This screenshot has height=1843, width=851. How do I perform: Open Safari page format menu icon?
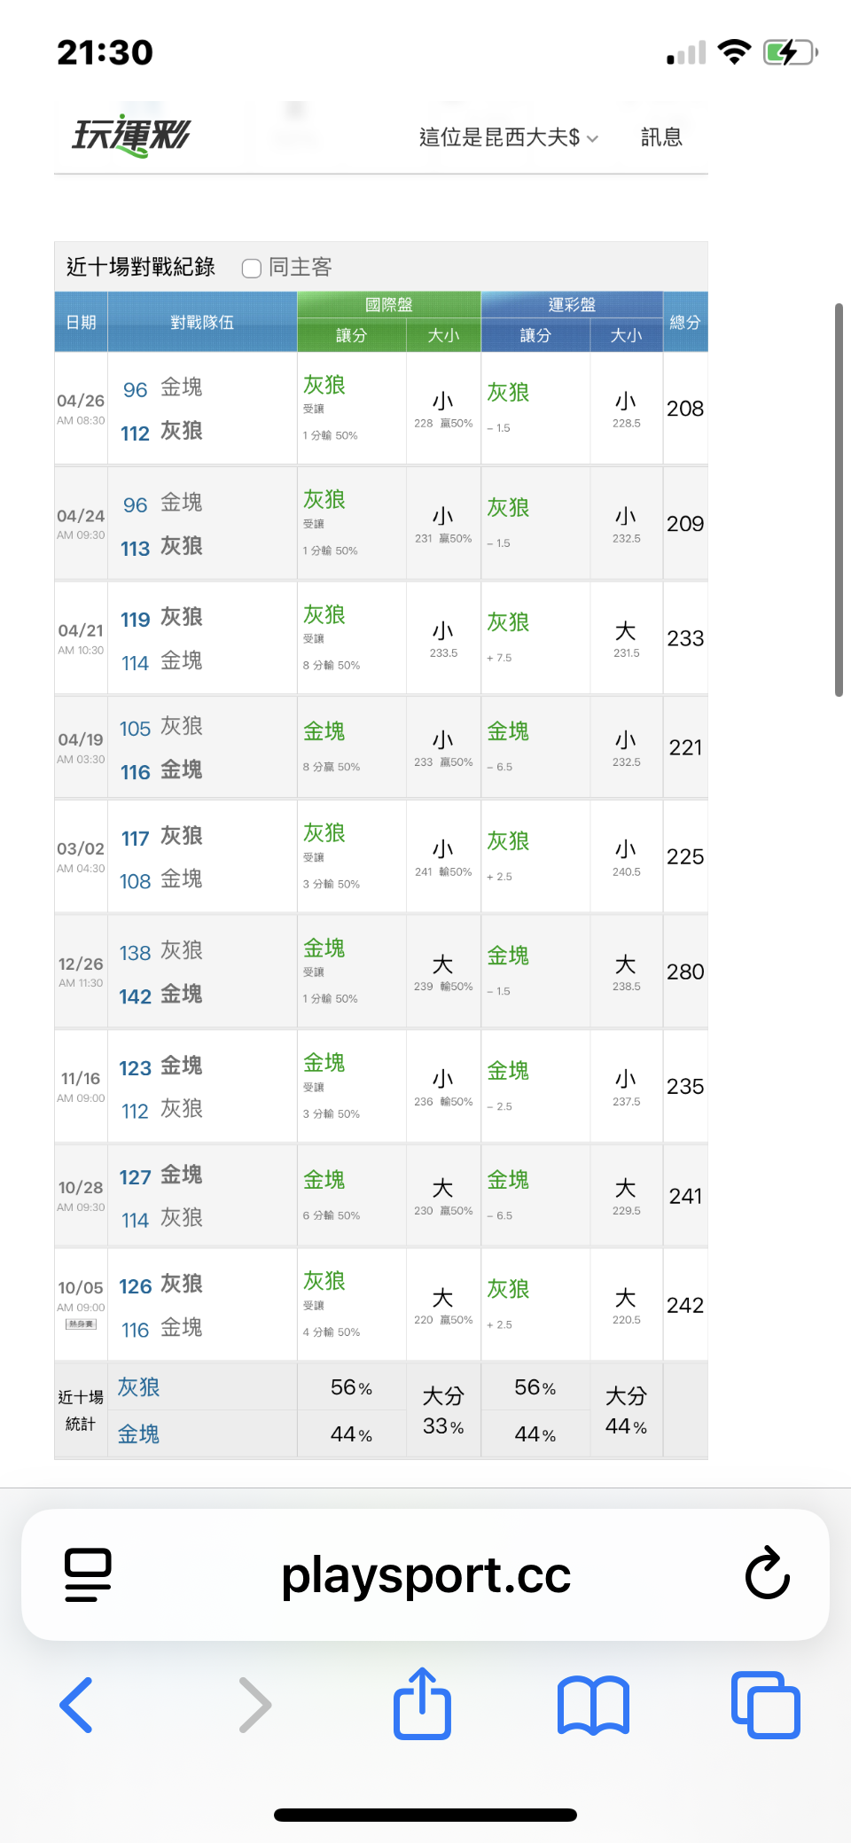(x=88, y=1574)
